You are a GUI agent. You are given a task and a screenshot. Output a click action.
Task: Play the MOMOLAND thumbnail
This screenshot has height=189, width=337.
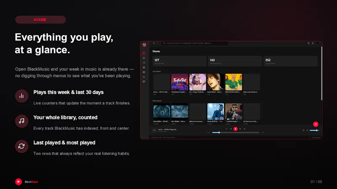pyautogui.click(x=234, y=82)
